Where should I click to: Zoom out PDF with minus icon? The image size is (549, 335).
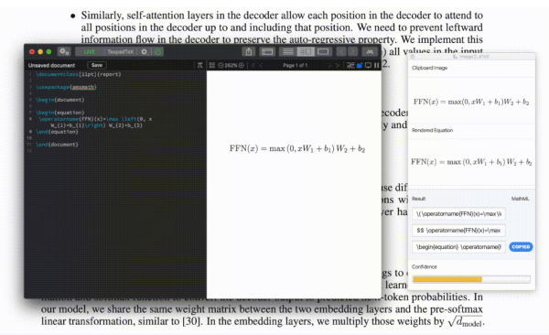221,65
